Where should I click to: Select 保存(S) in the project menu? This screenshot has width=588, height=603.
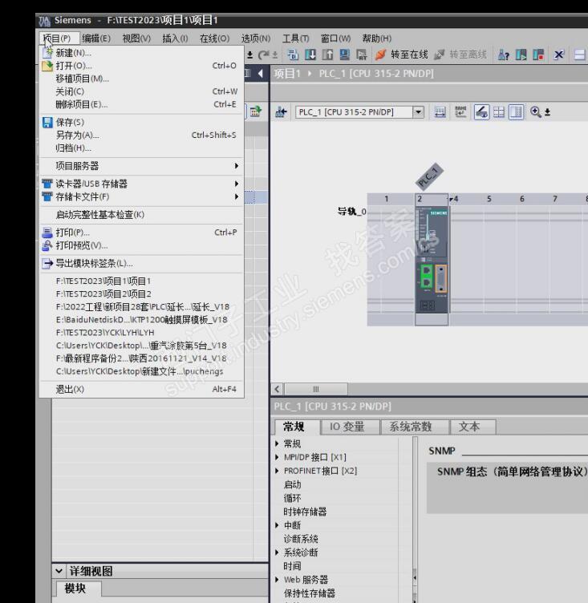point(142,123)
